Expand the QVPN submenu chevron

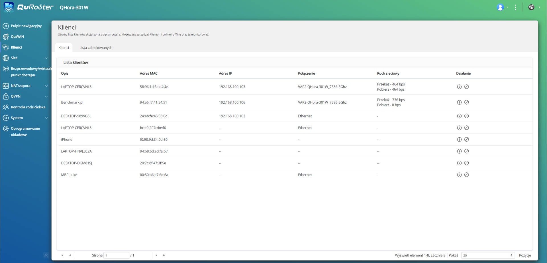(46, 97)
